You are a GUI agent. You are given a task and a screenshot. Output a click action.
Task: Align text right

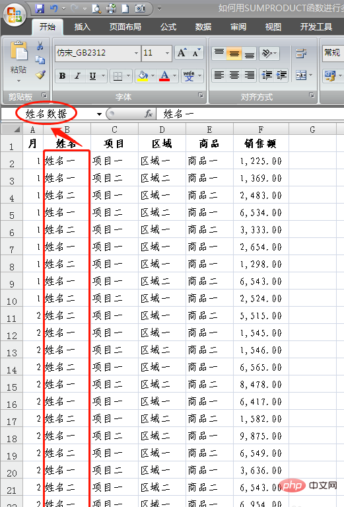click(249, 75)
